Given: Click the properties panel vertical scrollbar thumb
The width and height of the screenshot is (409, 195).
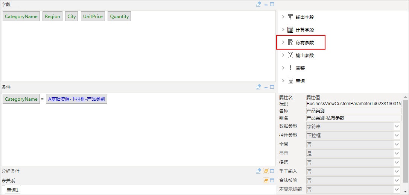Looking at the screenshot, I should [x=406, y=141].
